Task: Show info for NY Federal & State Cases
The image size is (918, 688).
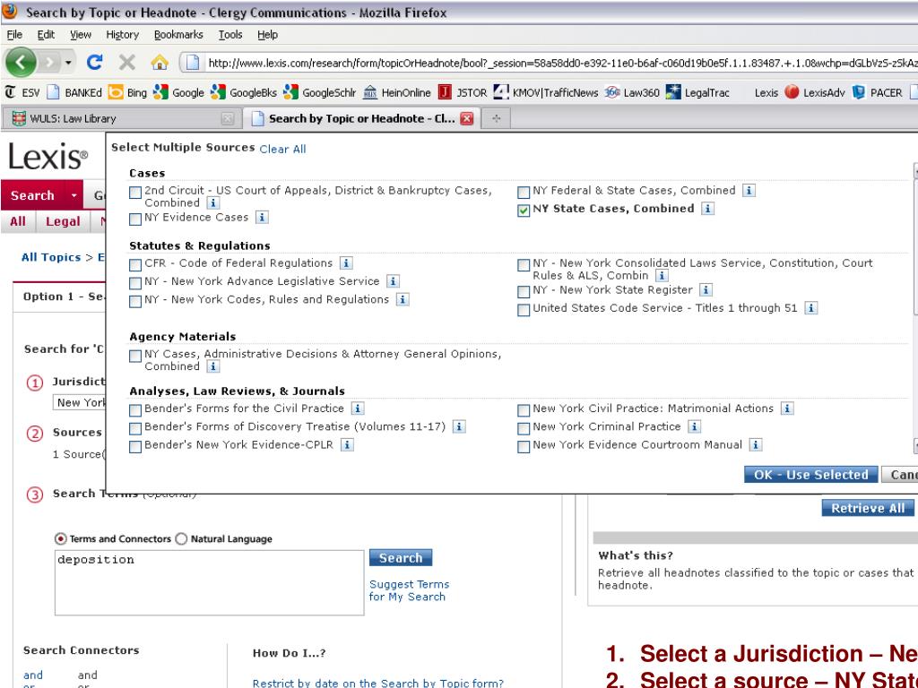Action: click(x=749, y=191)
